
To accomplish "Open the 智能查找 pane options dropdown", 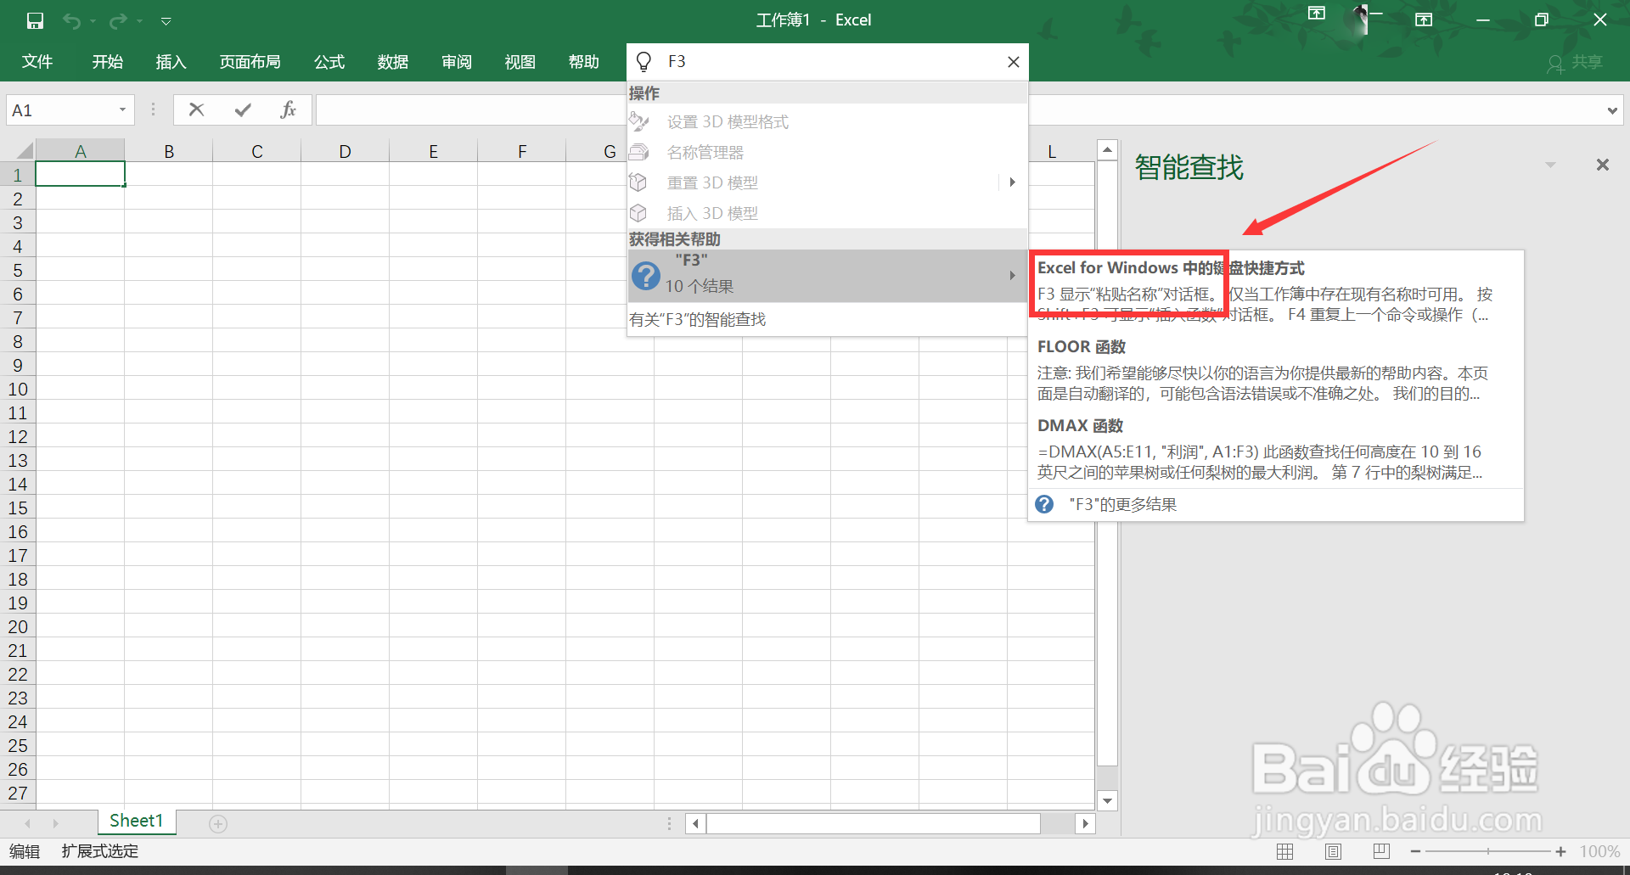I will pyautogui.click(x=1551, y=165).
